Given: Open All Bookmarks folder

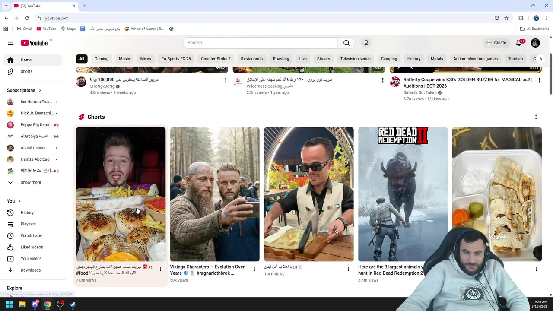Looking at the screenshot, I should pos(534,29).
